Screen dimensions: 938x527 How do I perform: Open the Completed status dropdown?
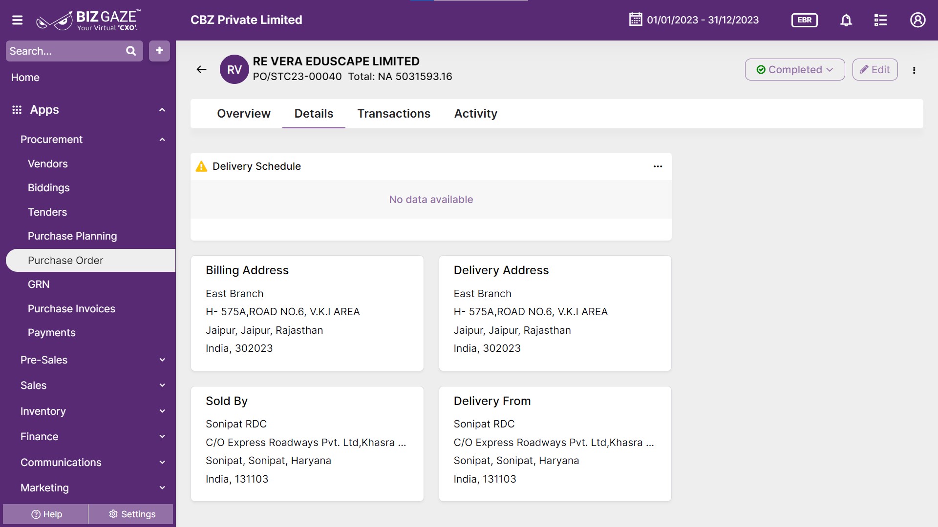(795, 70)
